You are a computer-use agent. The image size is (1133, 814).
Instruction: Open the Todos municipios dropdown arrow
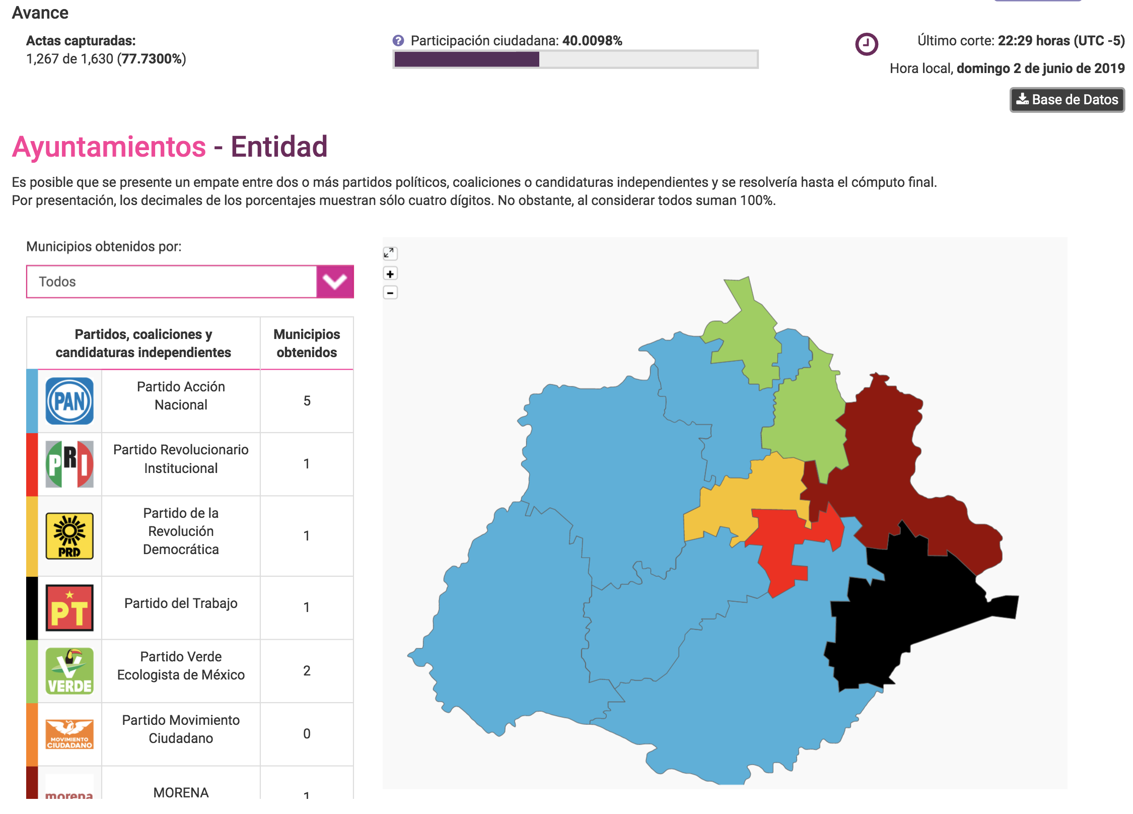point(335,282)
